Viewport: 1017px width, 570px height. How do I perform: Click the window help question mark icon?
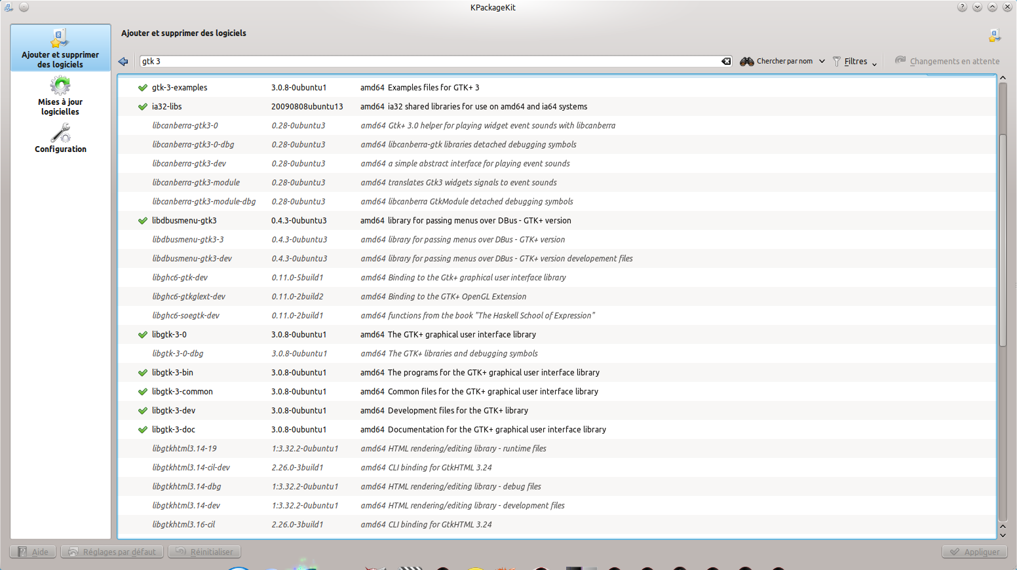[x=962, y=7]
